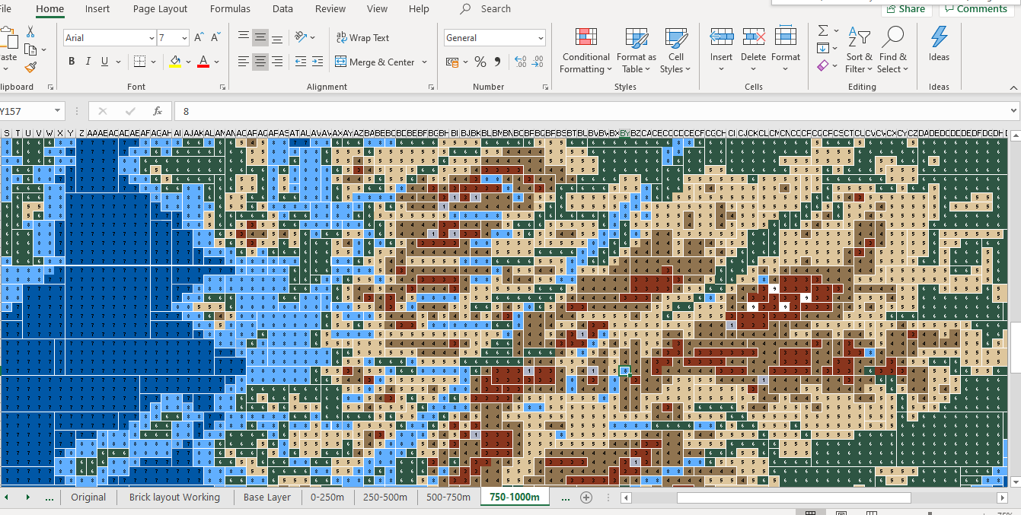Click the Format cells icon

coord(785,37)
